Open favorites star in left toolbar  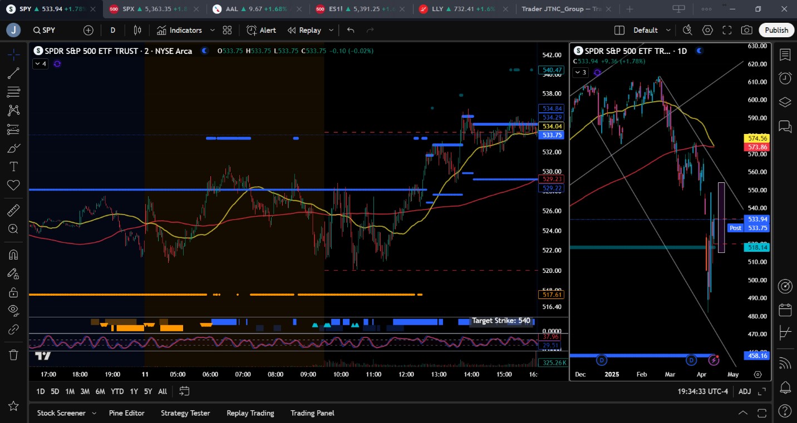point(13,406)
